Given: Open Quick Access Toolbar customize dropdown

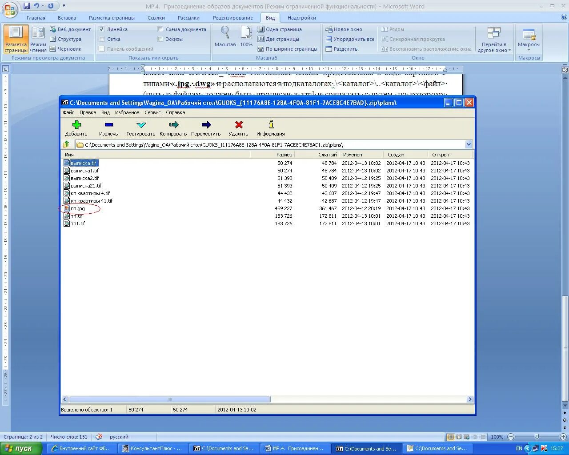Looking at the screenshot, I should [64, 6].
